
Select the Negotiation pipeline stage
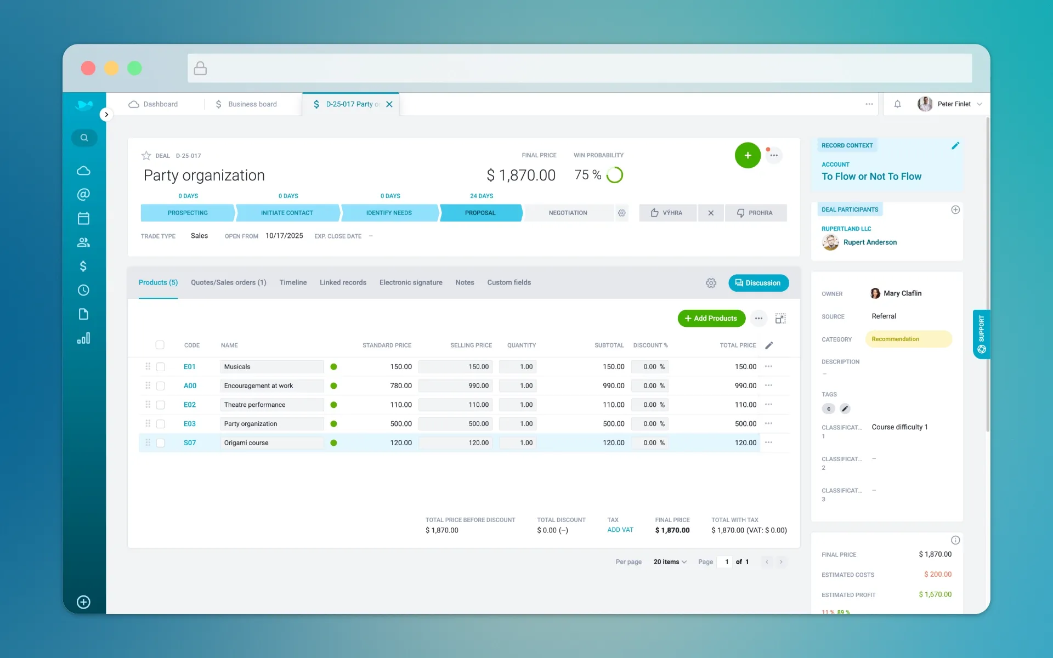coord(568,213)
